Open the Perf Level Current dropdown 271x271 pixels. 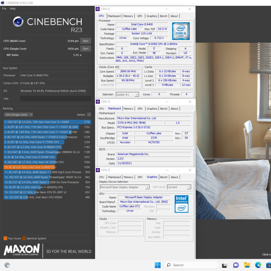(x=179, y=187)
